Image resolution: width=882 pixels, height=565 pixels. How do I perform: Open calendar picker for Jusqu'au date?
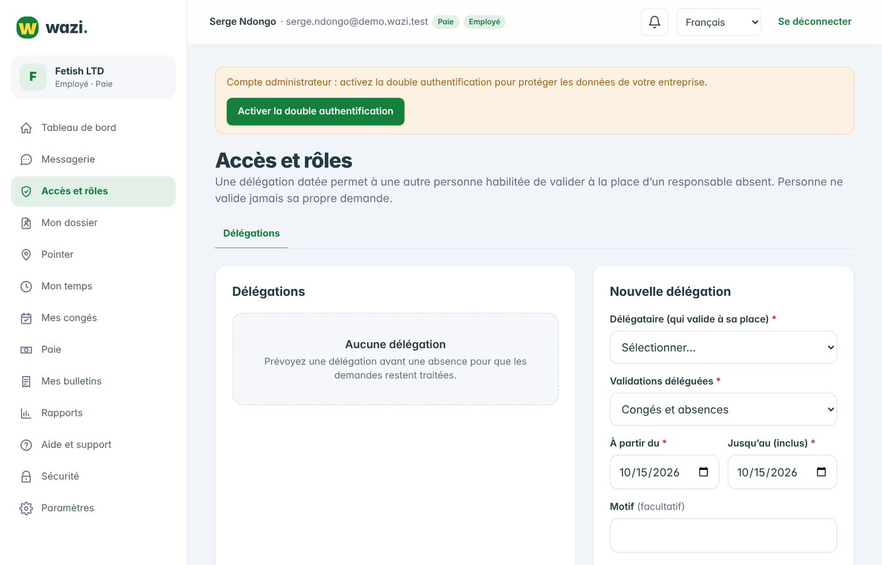[822, 472]
